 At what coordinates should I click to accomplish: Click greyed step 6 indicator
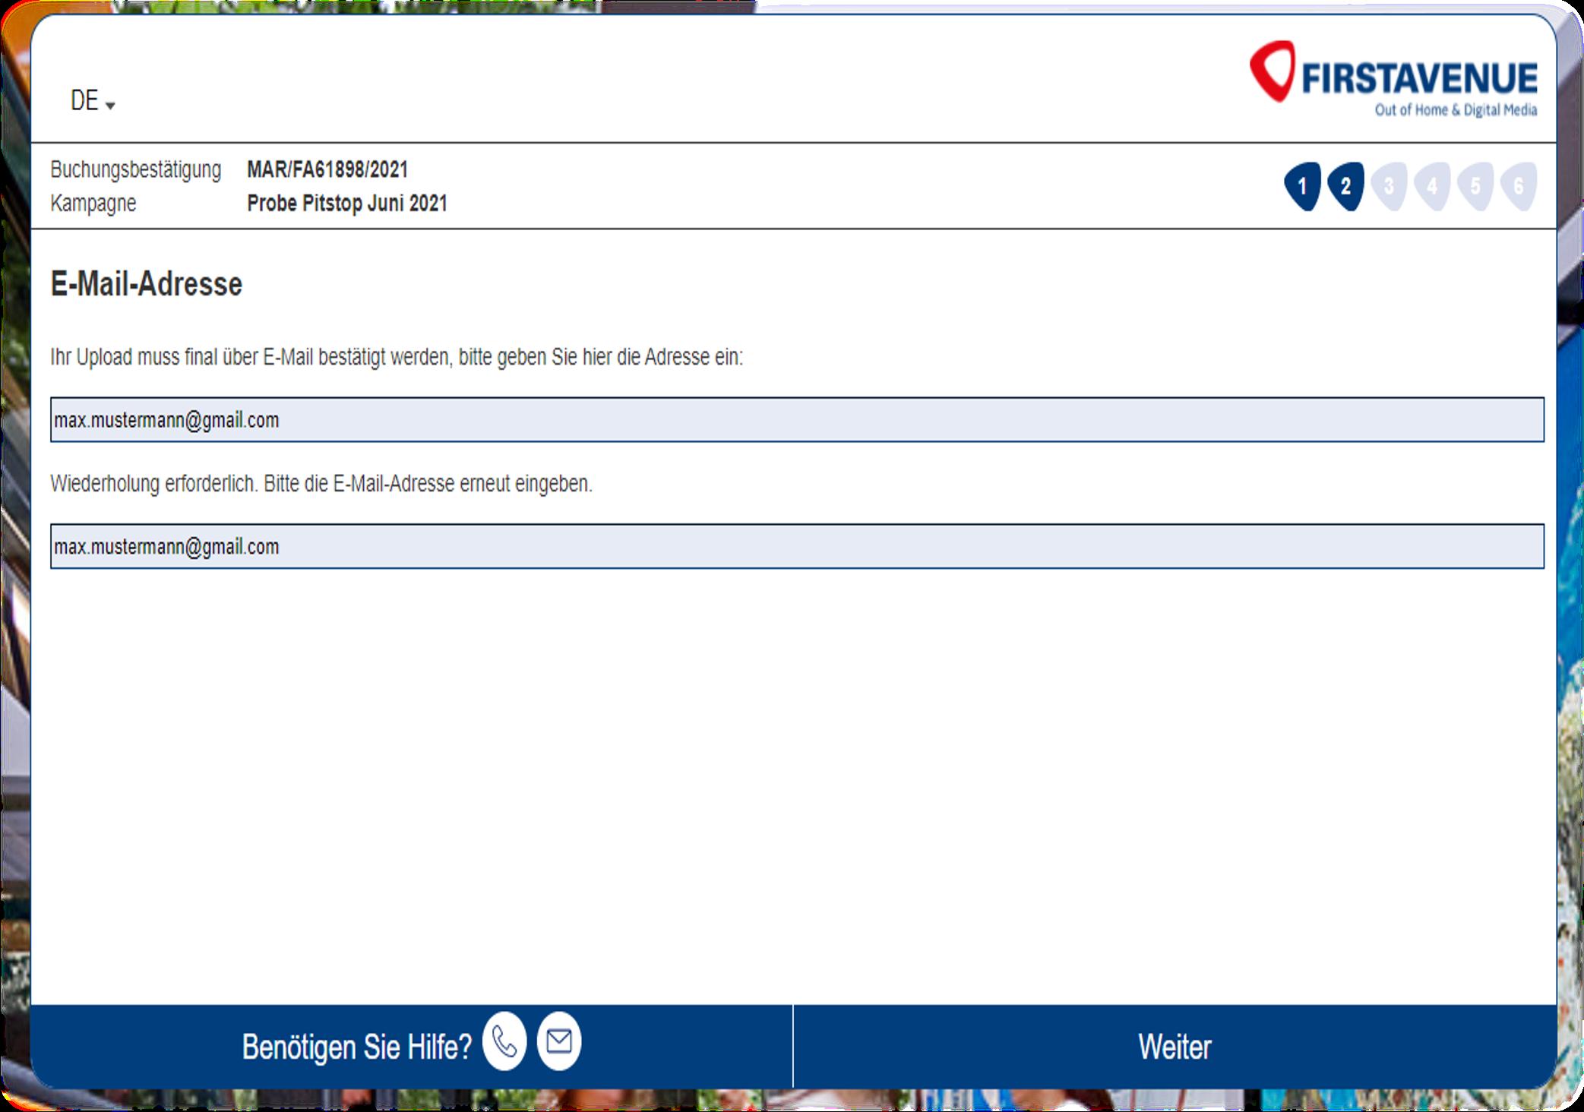click(1519, 186)
